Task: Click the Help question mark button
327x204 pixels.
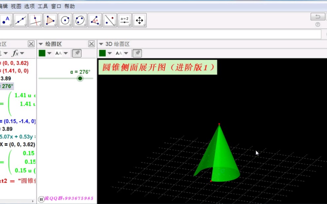Action: pyautogui.click(x=317, y=24)
